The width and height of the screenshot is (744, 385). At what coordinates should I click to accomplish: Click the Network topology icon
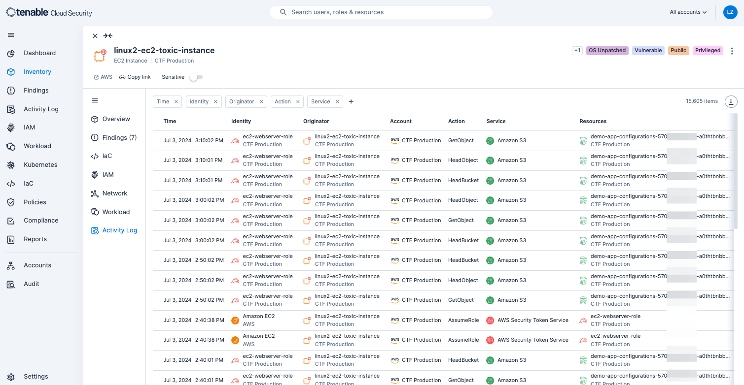[x=95, y=193]
